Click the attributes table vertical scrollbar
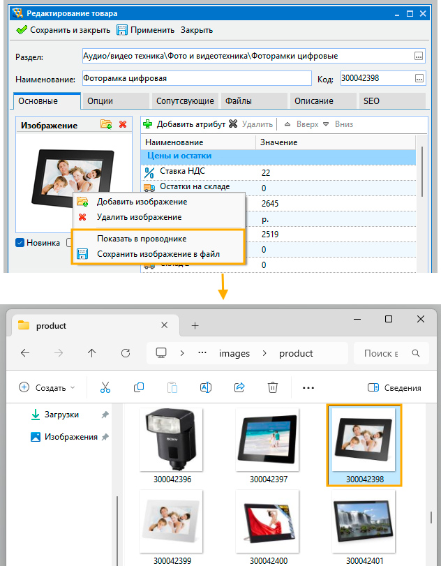Screen dimensions: 441x566 click(422, 172)
